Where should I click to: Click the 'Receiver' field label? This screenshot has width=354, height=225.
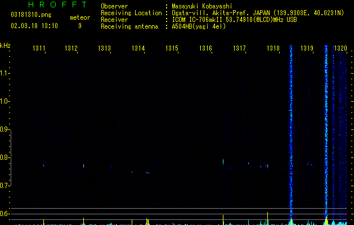(114, 20)
